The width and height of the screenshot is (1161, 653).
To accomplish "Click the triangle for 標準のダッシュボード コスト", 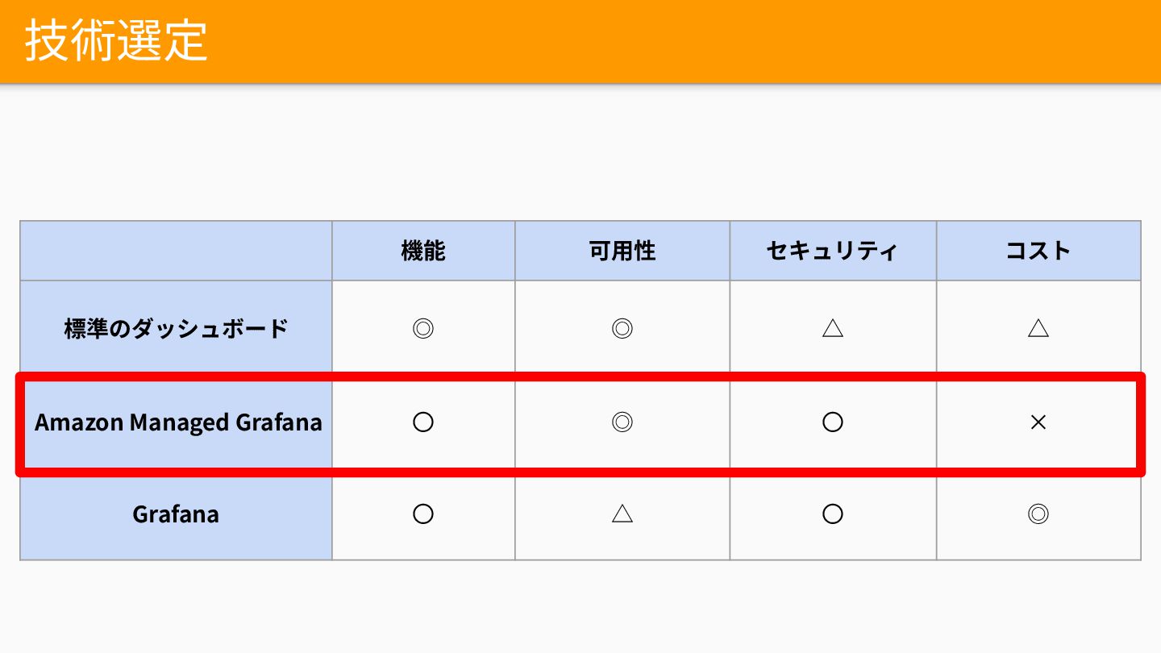I will (x=1038, y=328).
